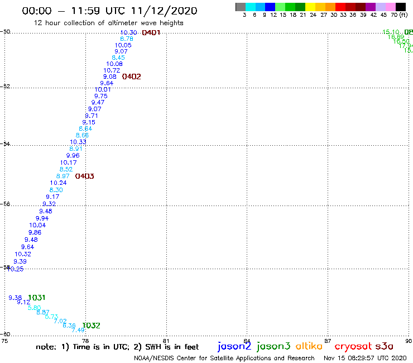Click the 10.30 wave height value
The image size is (413, 363).
coord(128,32)
